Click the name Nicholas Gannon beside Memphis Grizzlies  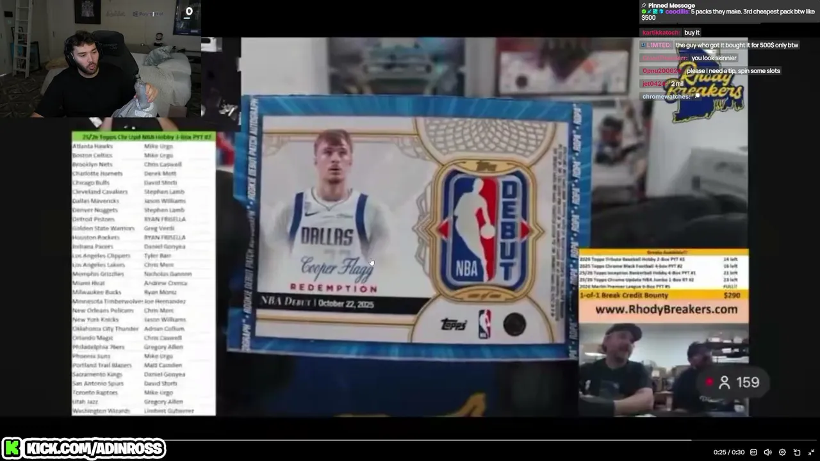tap(168, 274)
